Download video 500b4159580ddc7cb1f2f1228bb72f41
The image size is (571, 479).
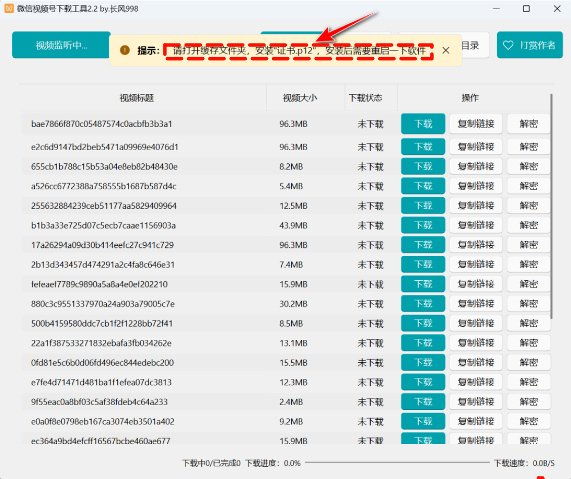pos(423,323)
